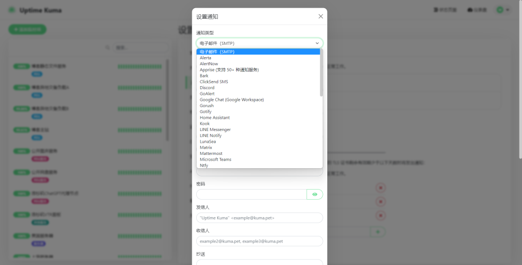This screenshot has width=522, height=265.
Task: Select GoAlert in the list
Action: (x=258, y=94)
